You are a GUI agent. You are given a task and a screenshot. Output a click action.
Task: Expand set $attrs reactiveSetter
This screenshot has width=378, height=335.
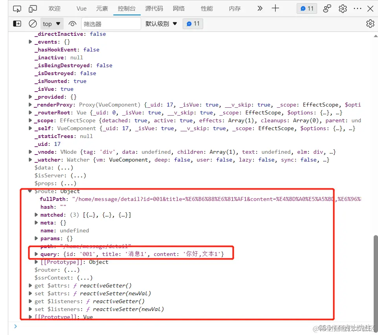point(30,293)
